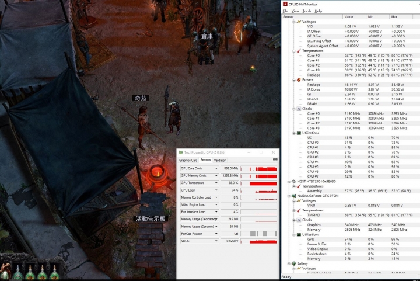This screenshot has height=281, width=420.
Task: Switch to the Graphics Card tab in GPU-Z
Action: tap(188, 160)
